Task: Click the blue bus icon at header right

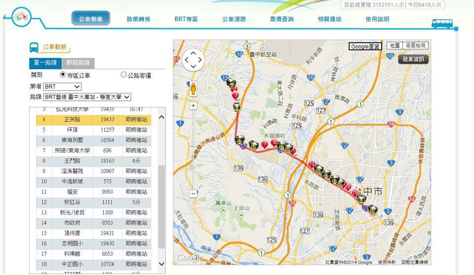Action: click(x=442, y=24)
